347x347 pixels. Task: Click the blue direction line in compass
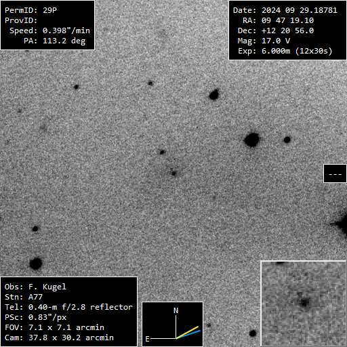click(x=188, y=335)
